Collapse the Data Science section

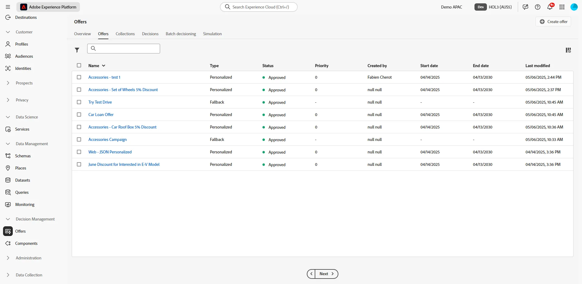8,117
